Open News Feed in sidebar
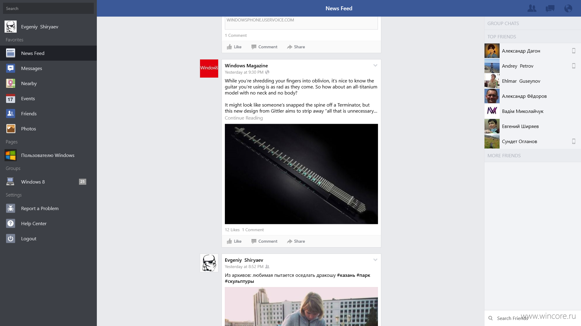The image size is (581, 326). click(x=48, y=53)
